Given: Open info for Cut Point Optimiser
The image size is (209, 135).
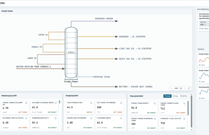Looking at the screenshot, I should [x=121, y=103].
